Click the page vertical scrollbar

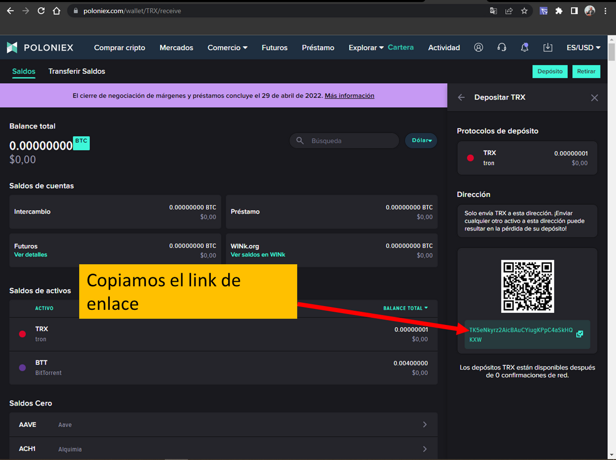click(x=612, y=51)
